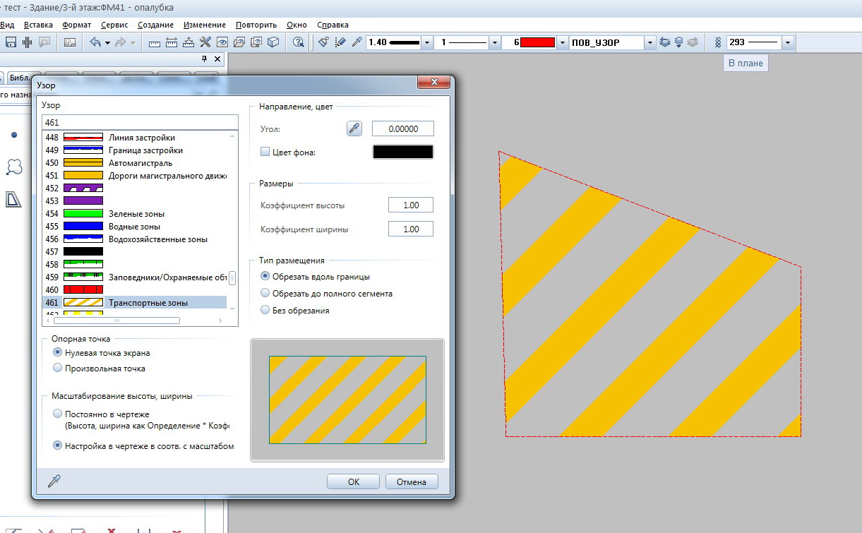Open the line type 1 dropdown
Screen dimensions: 862x533
(496, 42)
